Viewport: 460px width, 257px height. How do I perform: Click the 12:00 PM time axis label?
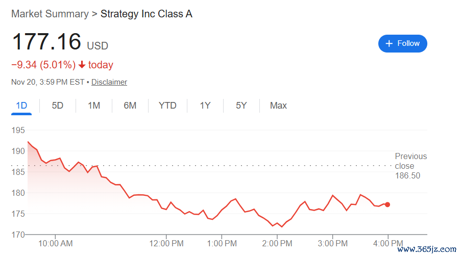pos(166,243)
